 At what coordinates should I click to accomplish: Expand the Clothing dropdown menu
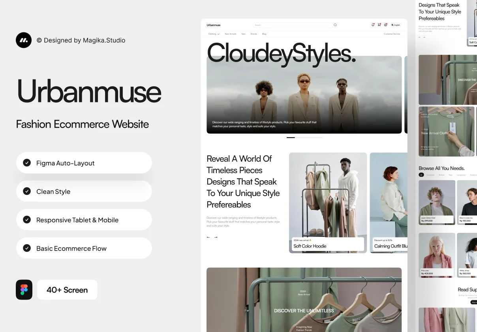pyautogui.click(x=214, y=34)
